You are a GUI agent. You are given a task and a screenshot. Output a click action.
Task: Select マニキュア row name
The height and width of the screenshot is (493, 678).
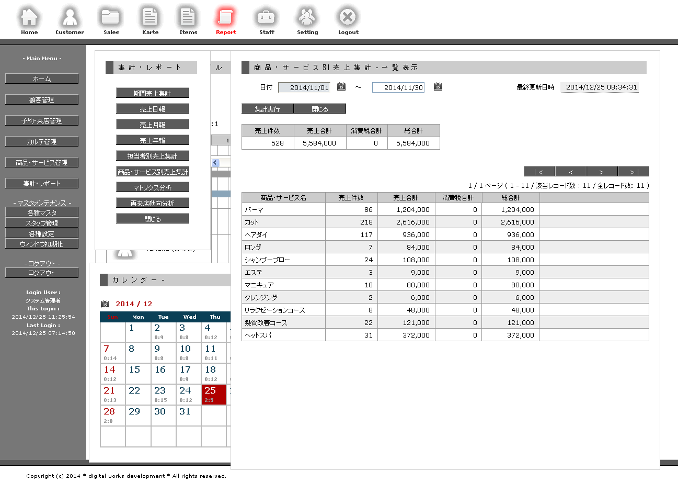(x=259, y=285)
